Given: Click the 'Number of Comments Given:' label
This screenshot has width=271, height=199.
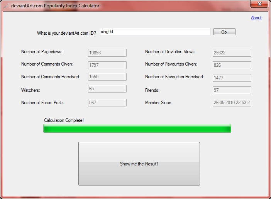Looking at the screenshot, I should [x=47, y=64].
